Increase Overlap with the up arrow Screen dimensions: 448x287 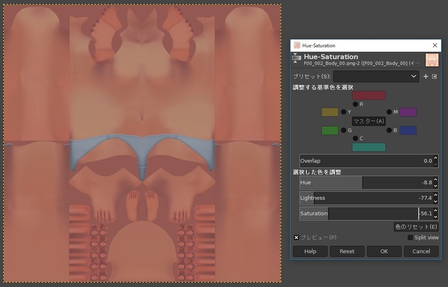[436, 158]
